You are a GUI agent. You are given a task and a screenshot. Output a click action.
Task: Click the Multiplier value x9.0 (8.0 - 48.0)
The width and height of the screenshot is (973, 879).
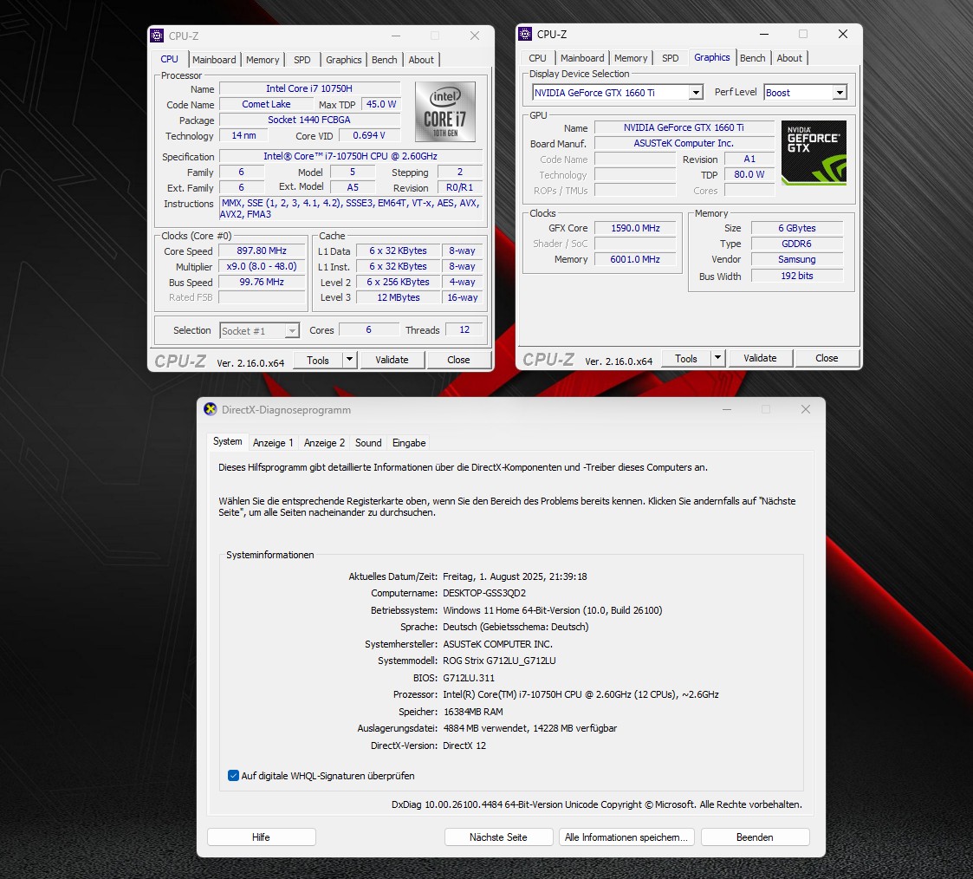point(262,266)
